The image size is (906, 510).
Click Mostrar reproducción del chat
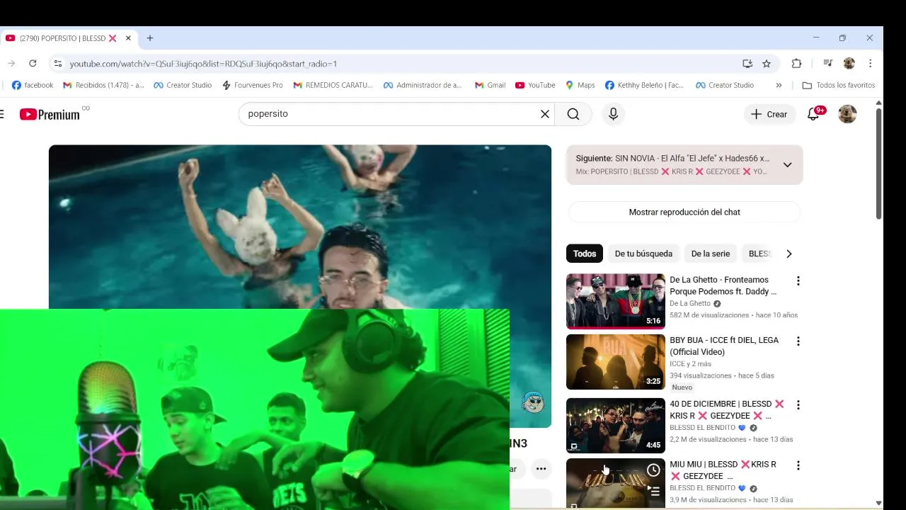[x=684, y=212]
